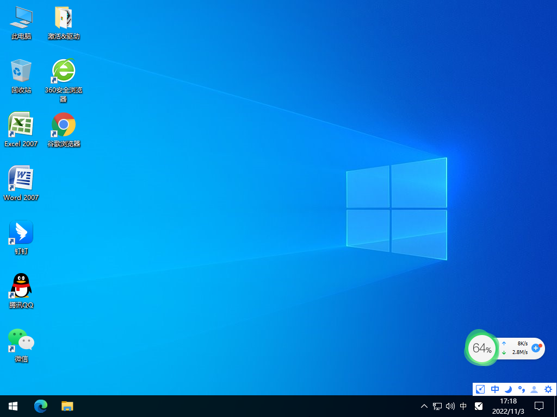
Task: Open the Start menu
Action: (x=13, y=406)
